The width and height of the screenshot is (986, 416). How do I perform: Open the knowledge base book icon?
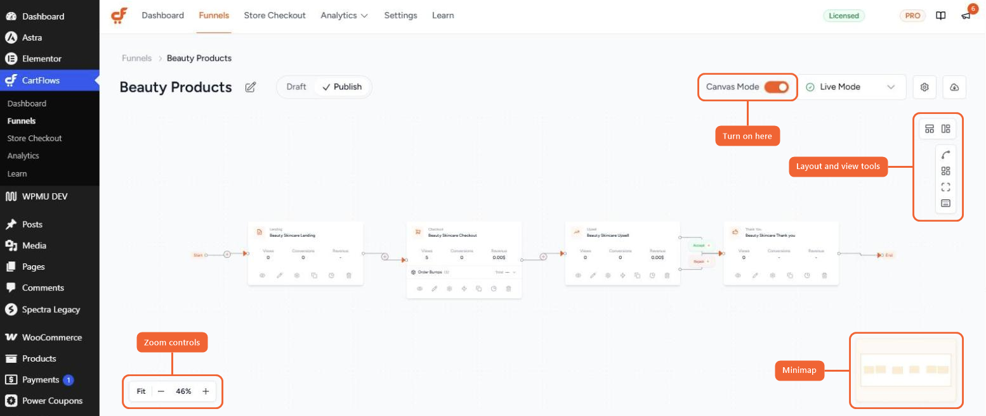coord(941,16)
